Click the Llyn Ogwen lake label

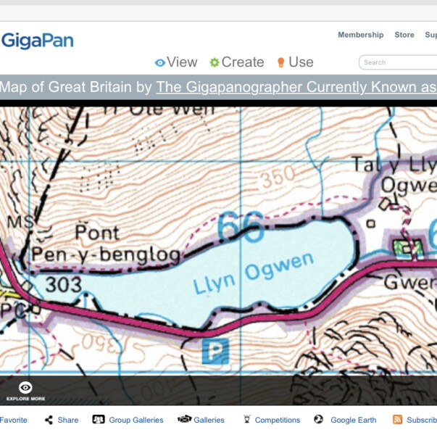point(254,273)
